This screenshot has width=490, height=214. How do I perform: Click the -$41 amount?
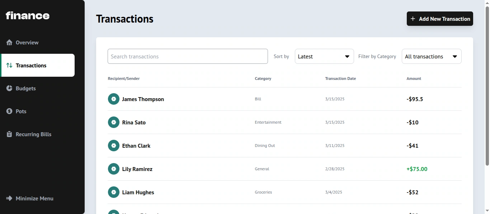[413, 146]
